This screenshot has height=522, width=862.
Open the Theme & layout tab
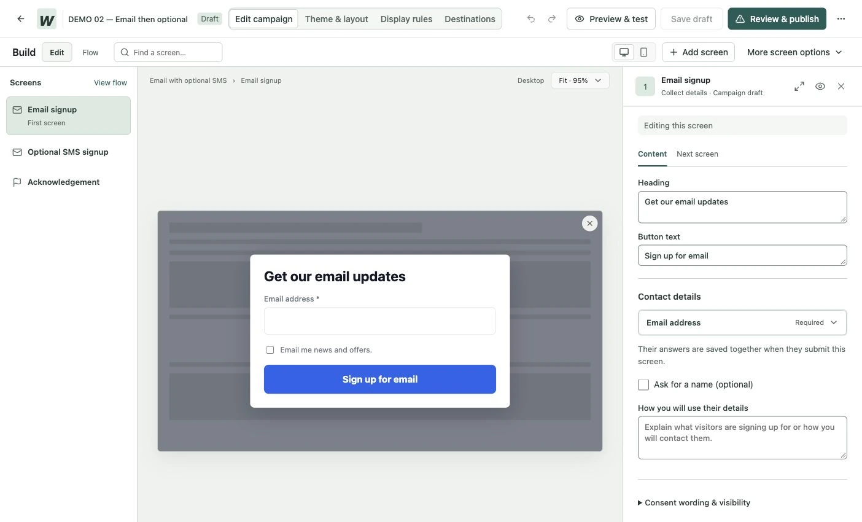click(336, 19)
